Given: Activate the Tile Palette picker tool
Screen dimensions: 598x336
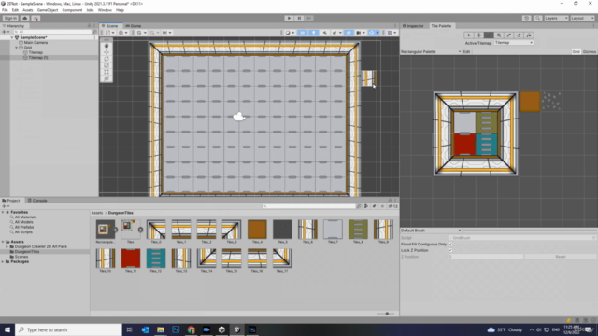Looking at the screenshot, I should [x=508, y=35].
